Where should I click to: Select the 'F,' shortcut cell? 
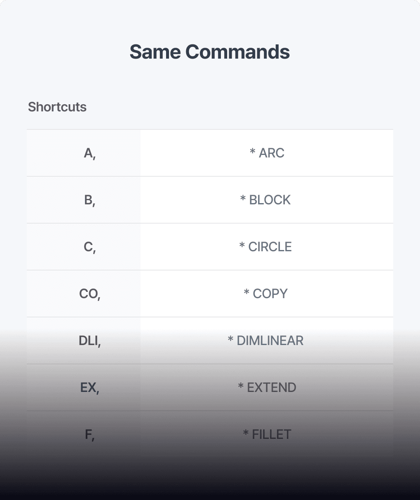tap(84, 434)
